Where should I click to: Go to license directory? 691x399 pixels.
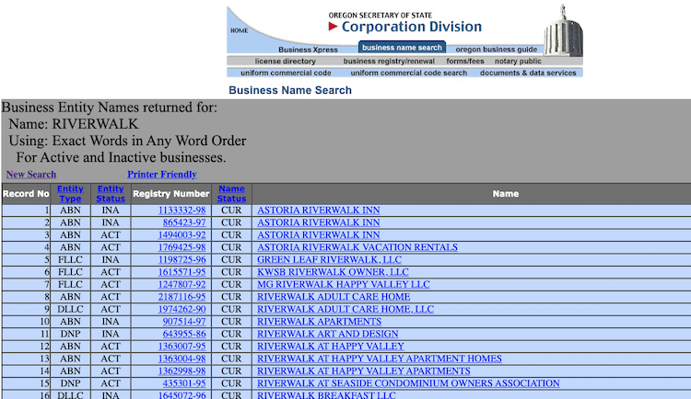[x=285, y=62]
